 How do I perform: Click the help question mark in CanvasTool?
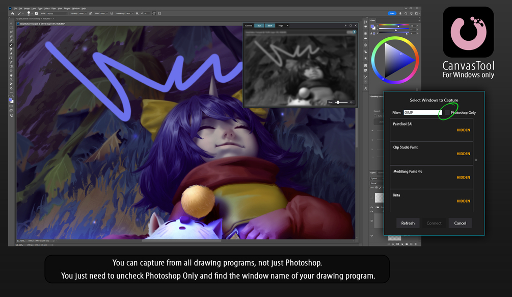click(x=354, y=32)
